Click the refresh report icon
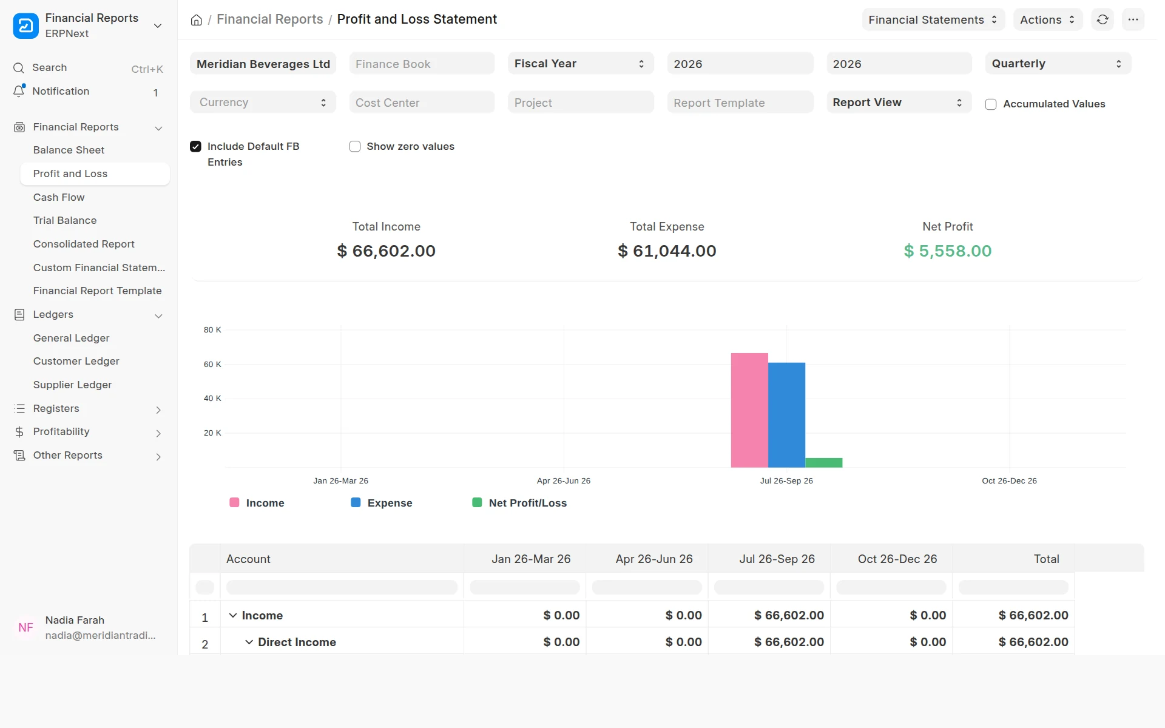1165x728 pixels. point(1103,19)
